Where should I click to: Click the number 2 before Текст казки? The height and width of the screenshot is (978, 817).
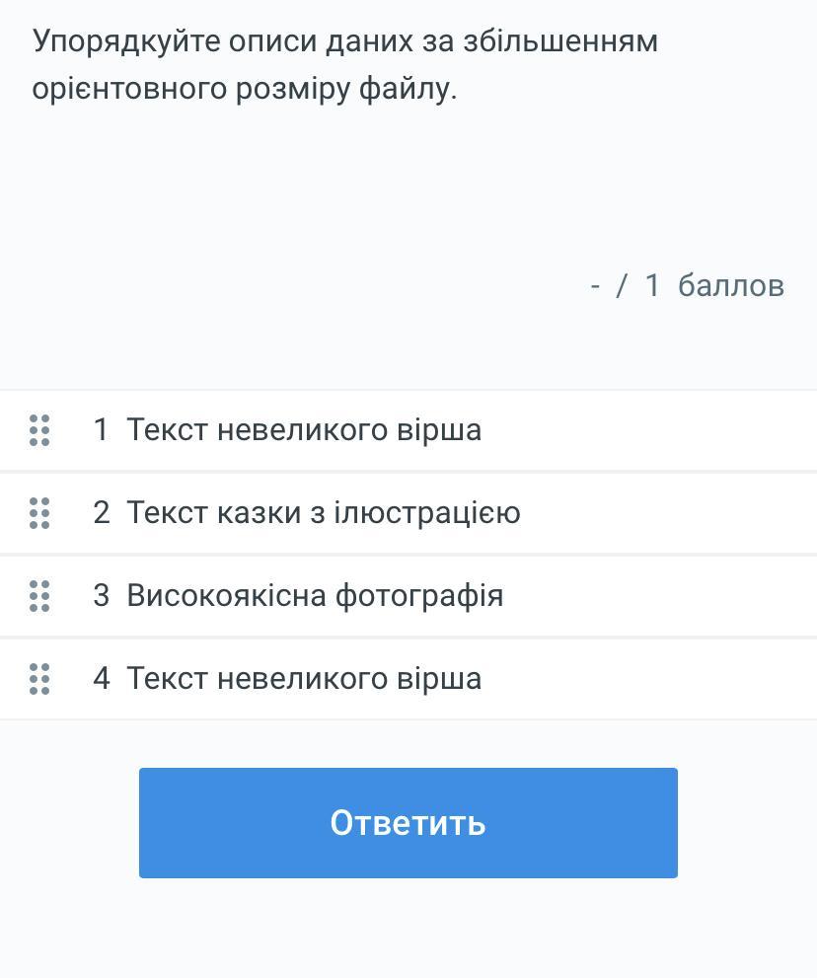(101, 513)
